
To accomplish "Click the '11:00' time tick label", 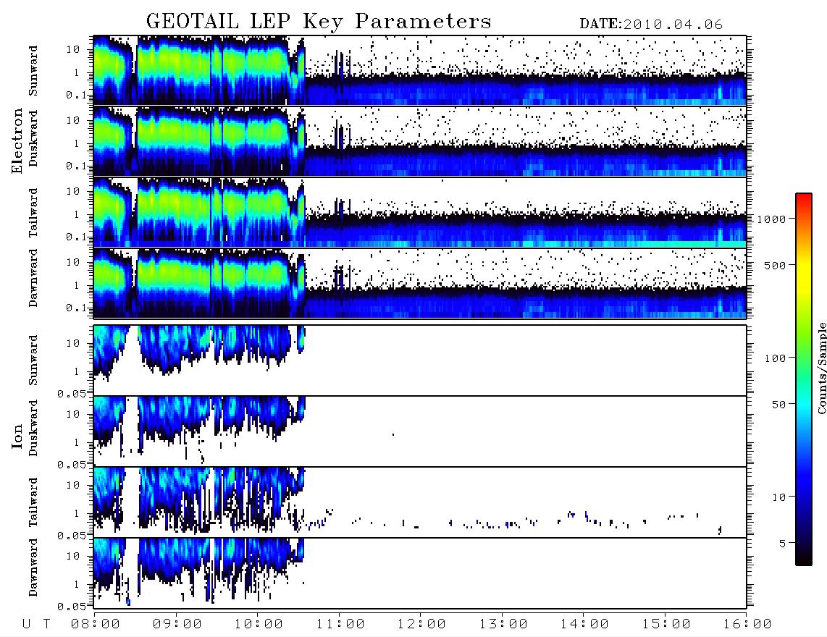I will (340, 625).
